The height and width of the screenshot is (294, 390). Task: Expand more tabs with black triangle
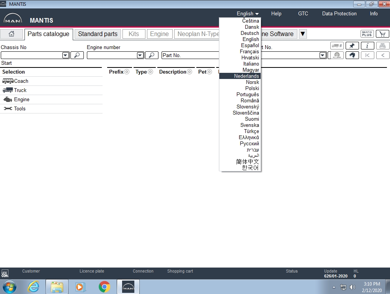tap(303, 34)
